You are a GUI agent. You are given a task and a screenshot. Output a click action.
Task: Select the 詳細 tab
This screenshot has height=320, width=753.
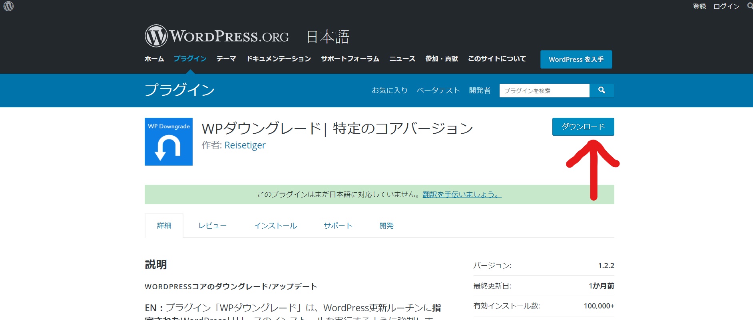tap(164, 225)
